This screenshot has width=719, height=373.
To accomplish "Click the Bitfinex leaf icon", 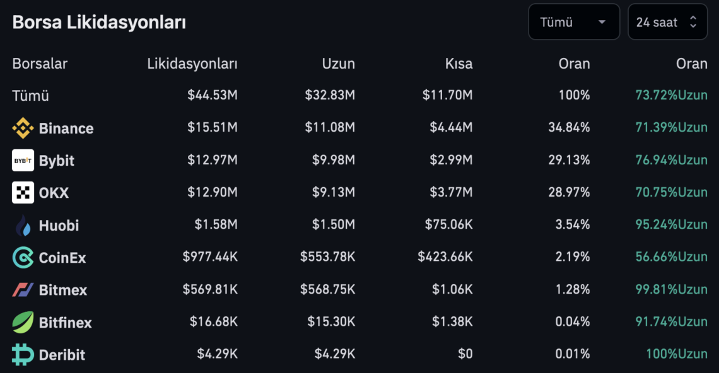I will [23, 322].
